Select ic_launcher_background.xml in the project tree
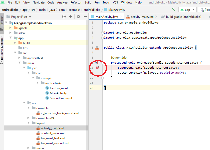Viewport: 210px width, 150px height. coord(60,113)
